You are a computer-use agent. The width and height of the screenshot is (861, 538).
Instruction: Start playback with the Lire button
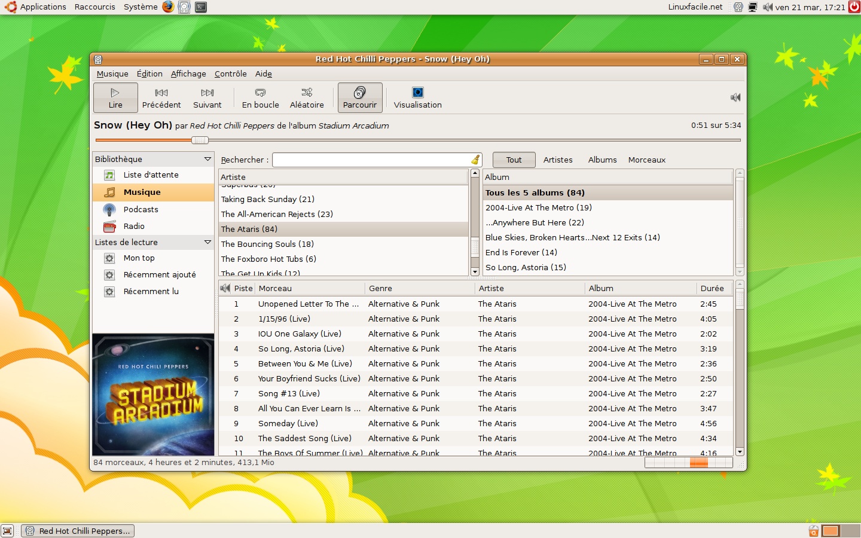[115, 97]
